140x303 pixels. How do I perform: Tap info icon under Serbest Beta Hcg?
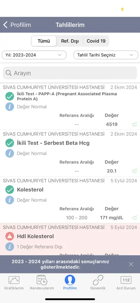point(10,154)
